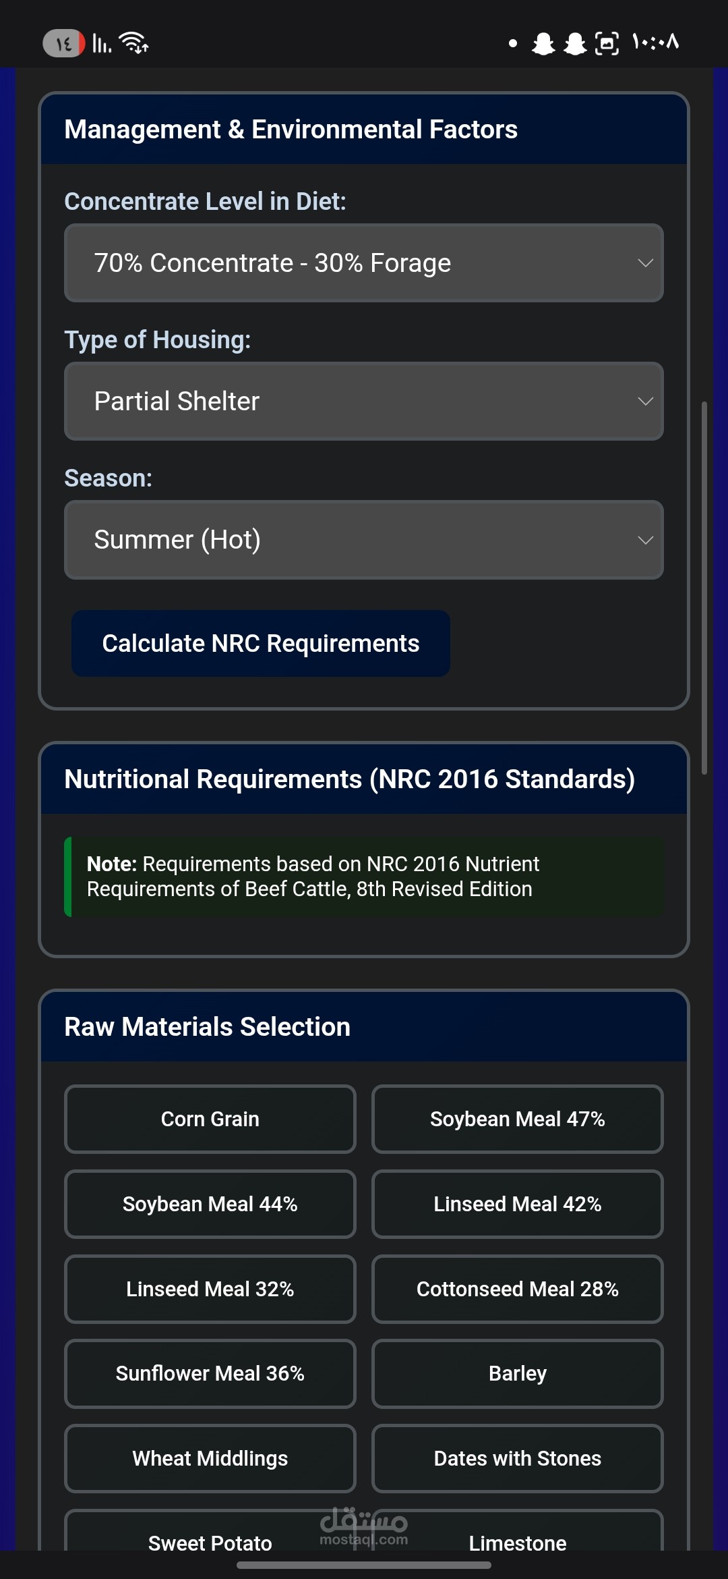Tap the bottom navigation gesture bar
Screen dimensions: 728x1579
coord(364,1566)
